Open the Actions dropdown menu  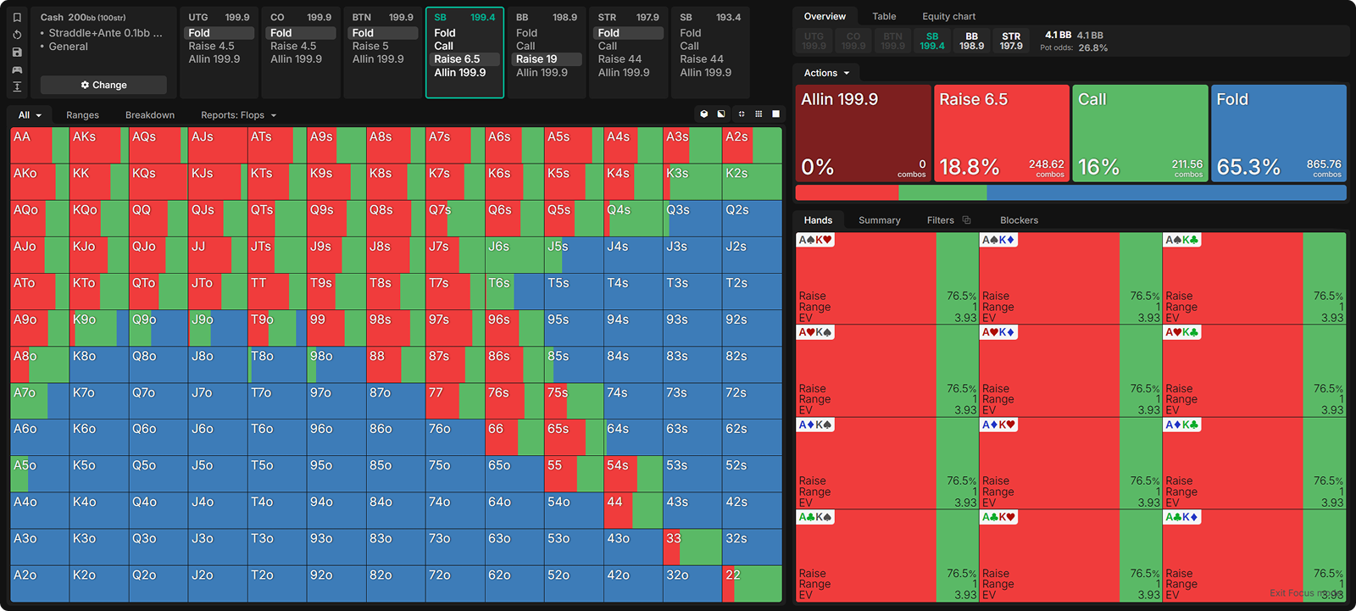(826, 73)
